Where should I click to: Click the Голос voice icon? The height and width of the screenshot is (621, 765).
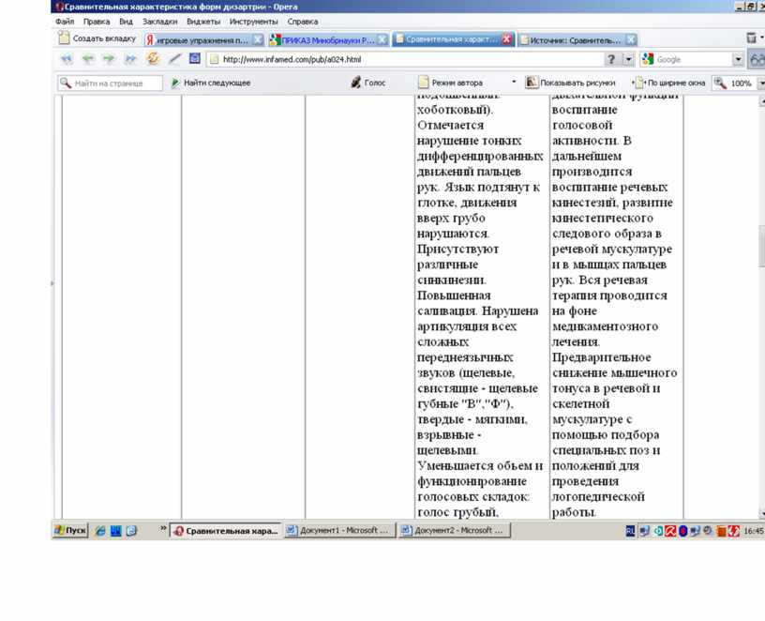[357, 83]
